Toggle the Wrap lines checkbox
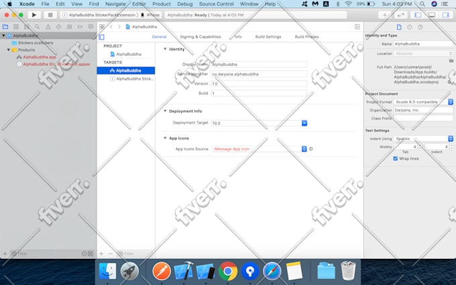The image size is (456, 285). point(395,158)
